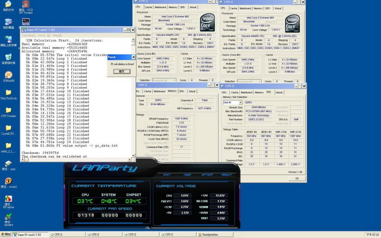Open the Start button on taskbar
This screenshot has width=381, height=238.
(6, 234)
